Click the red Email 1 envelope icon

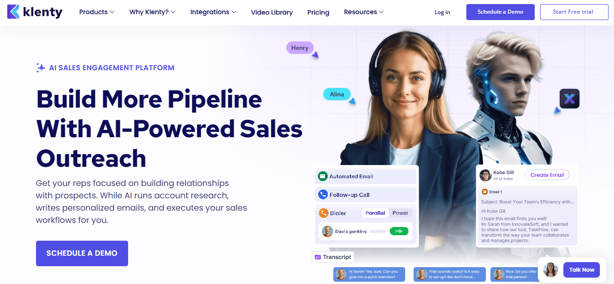(x=485, y=192)
